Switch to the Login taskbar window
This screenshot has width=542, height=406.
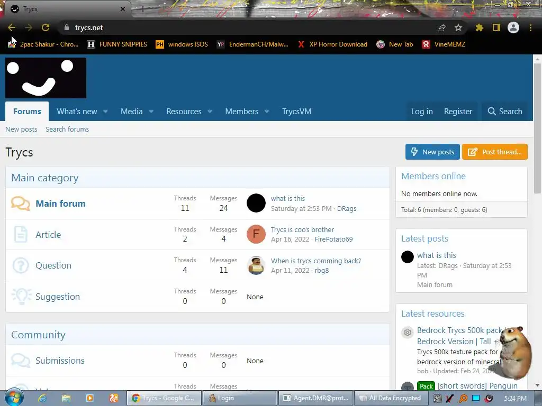click(x=240, y=398)
